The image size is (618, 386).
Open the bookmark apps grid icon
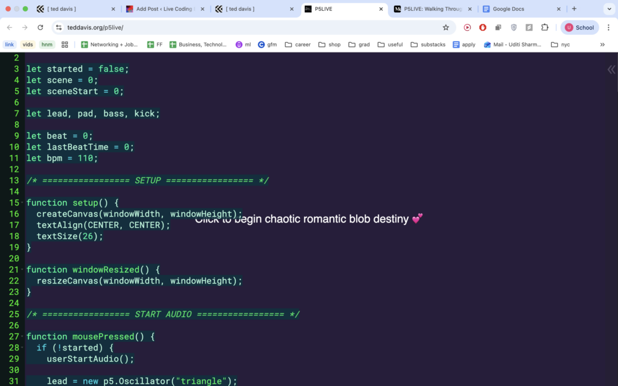click(65, 45)
